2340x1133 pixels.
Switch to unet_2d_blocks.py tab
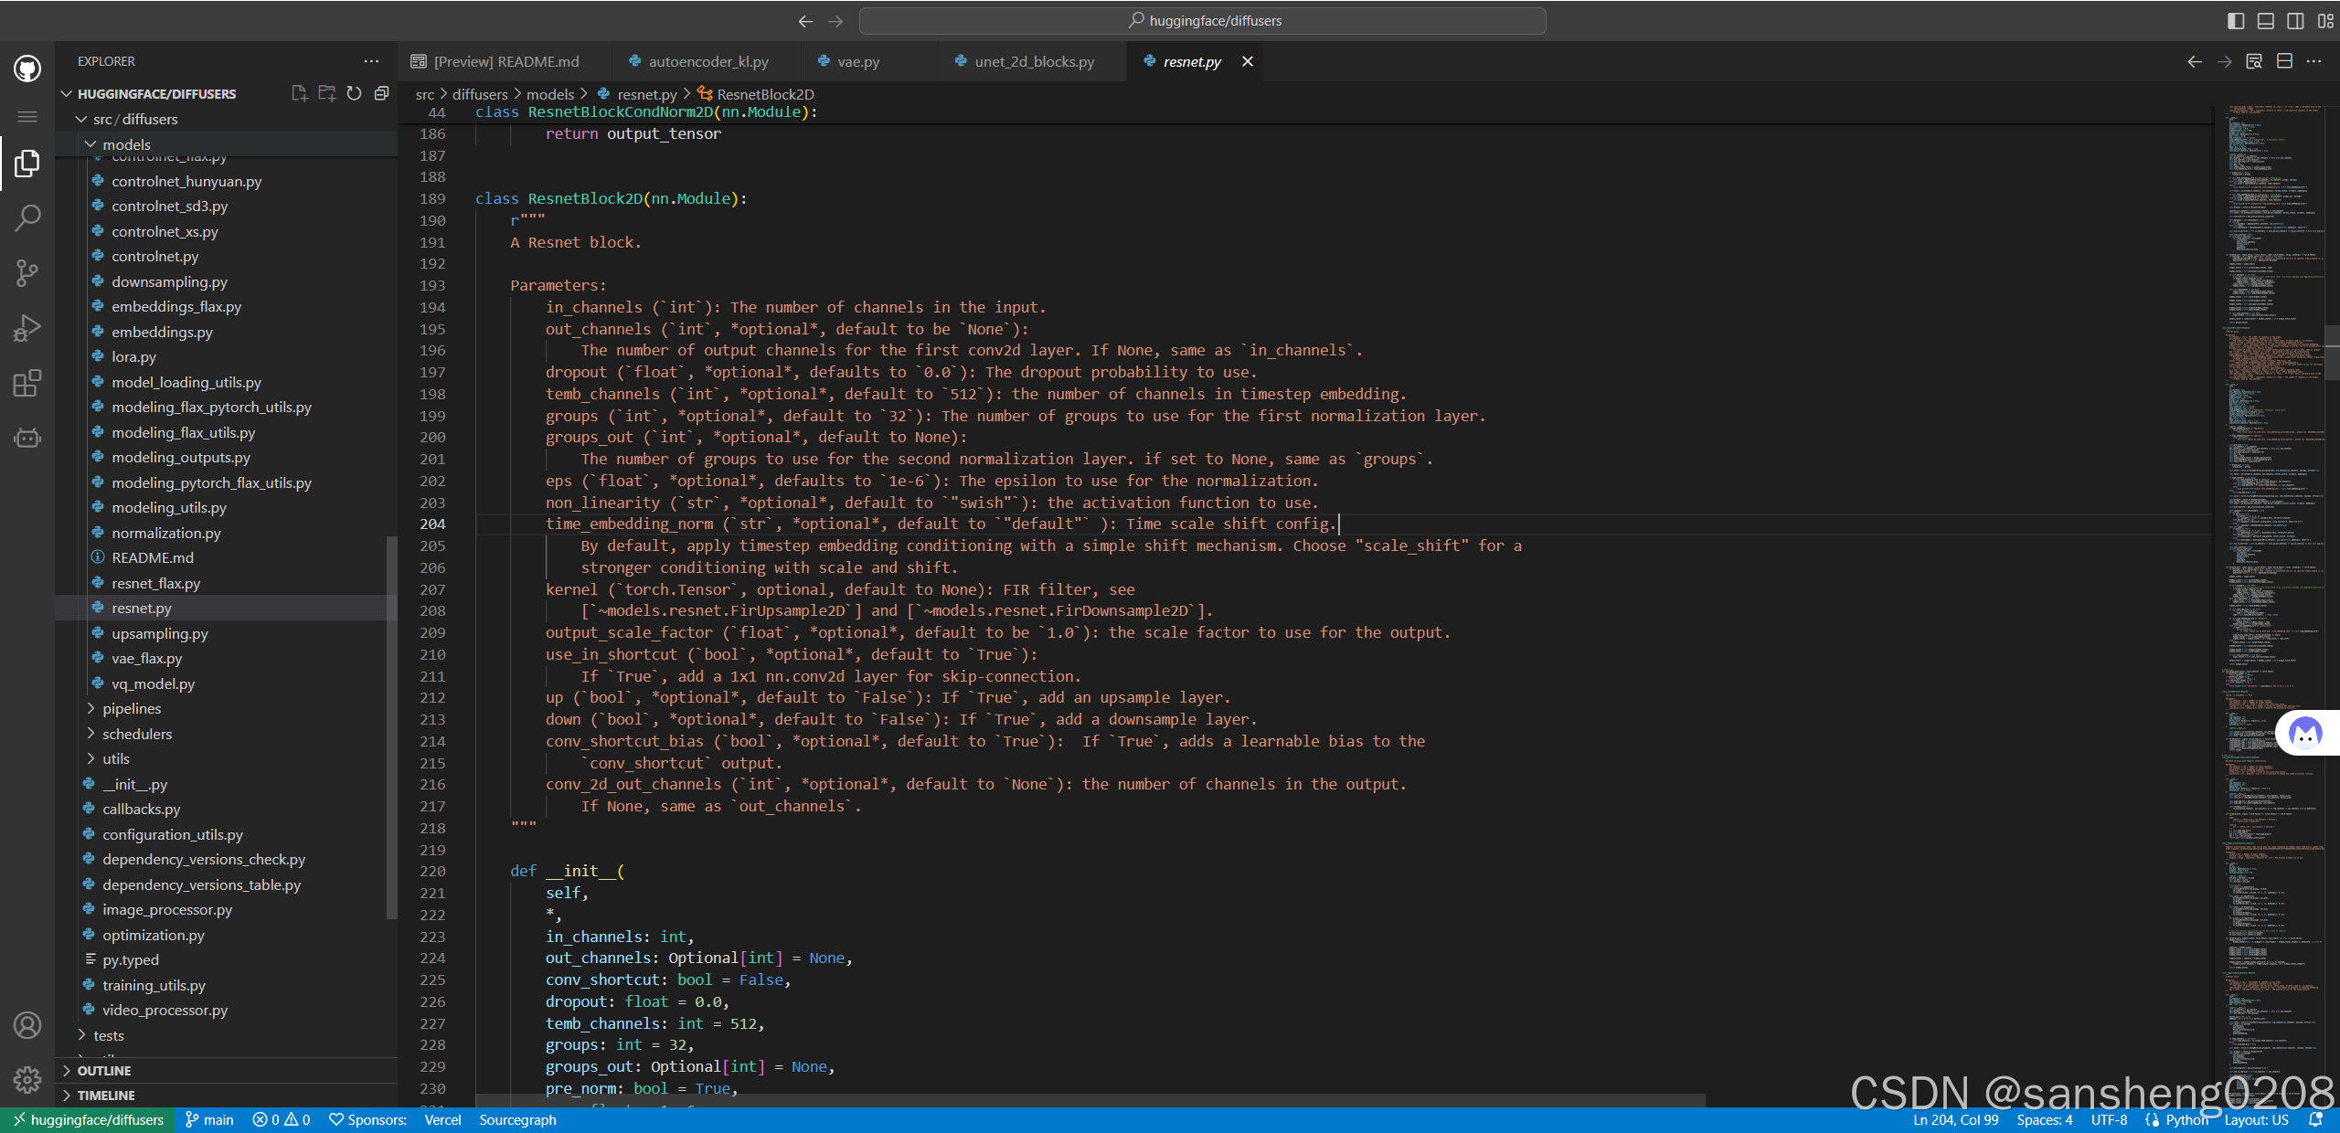[x=1033, y=61]
